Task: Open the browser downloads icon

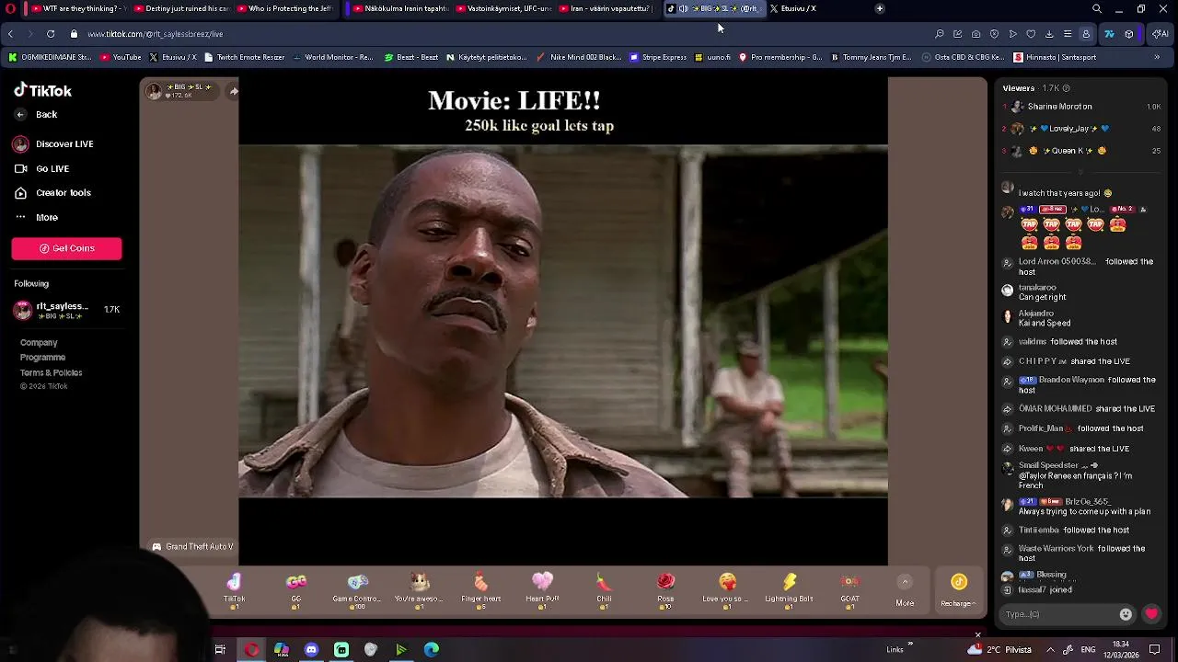Action: [x=1049, y=34]
